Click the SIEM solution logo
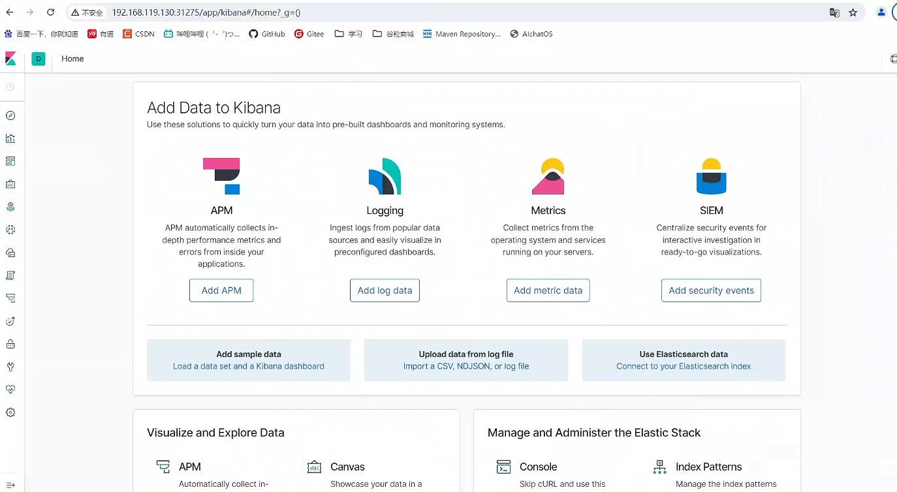This screenshot has height=492, width=897. pos(711,176)
